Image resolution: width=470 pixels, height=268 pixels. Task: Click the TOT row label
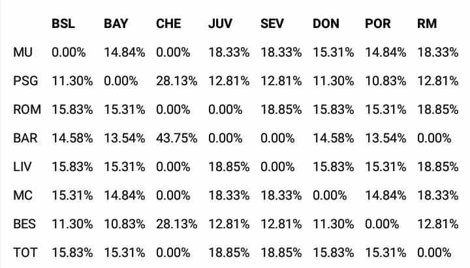click(x=25, y=252)
